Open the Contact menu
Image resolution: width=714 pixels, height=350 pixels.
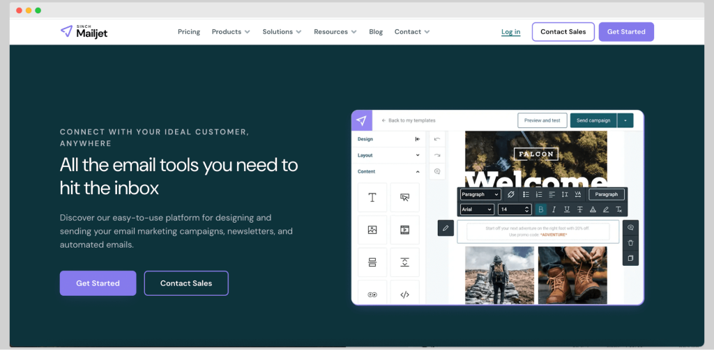[412, 32]
